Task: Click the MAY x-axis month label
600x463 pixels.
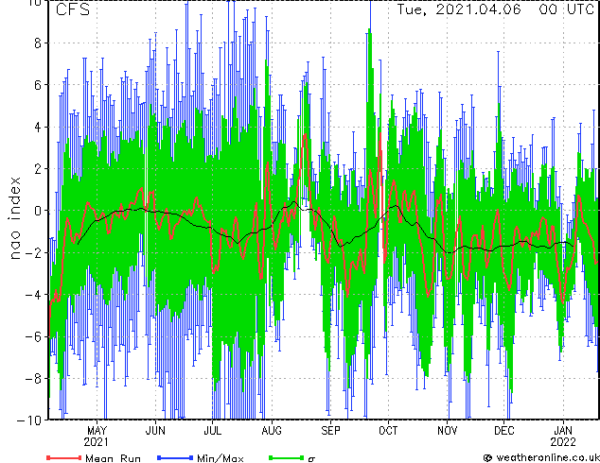Action: [x=97, y=431]
